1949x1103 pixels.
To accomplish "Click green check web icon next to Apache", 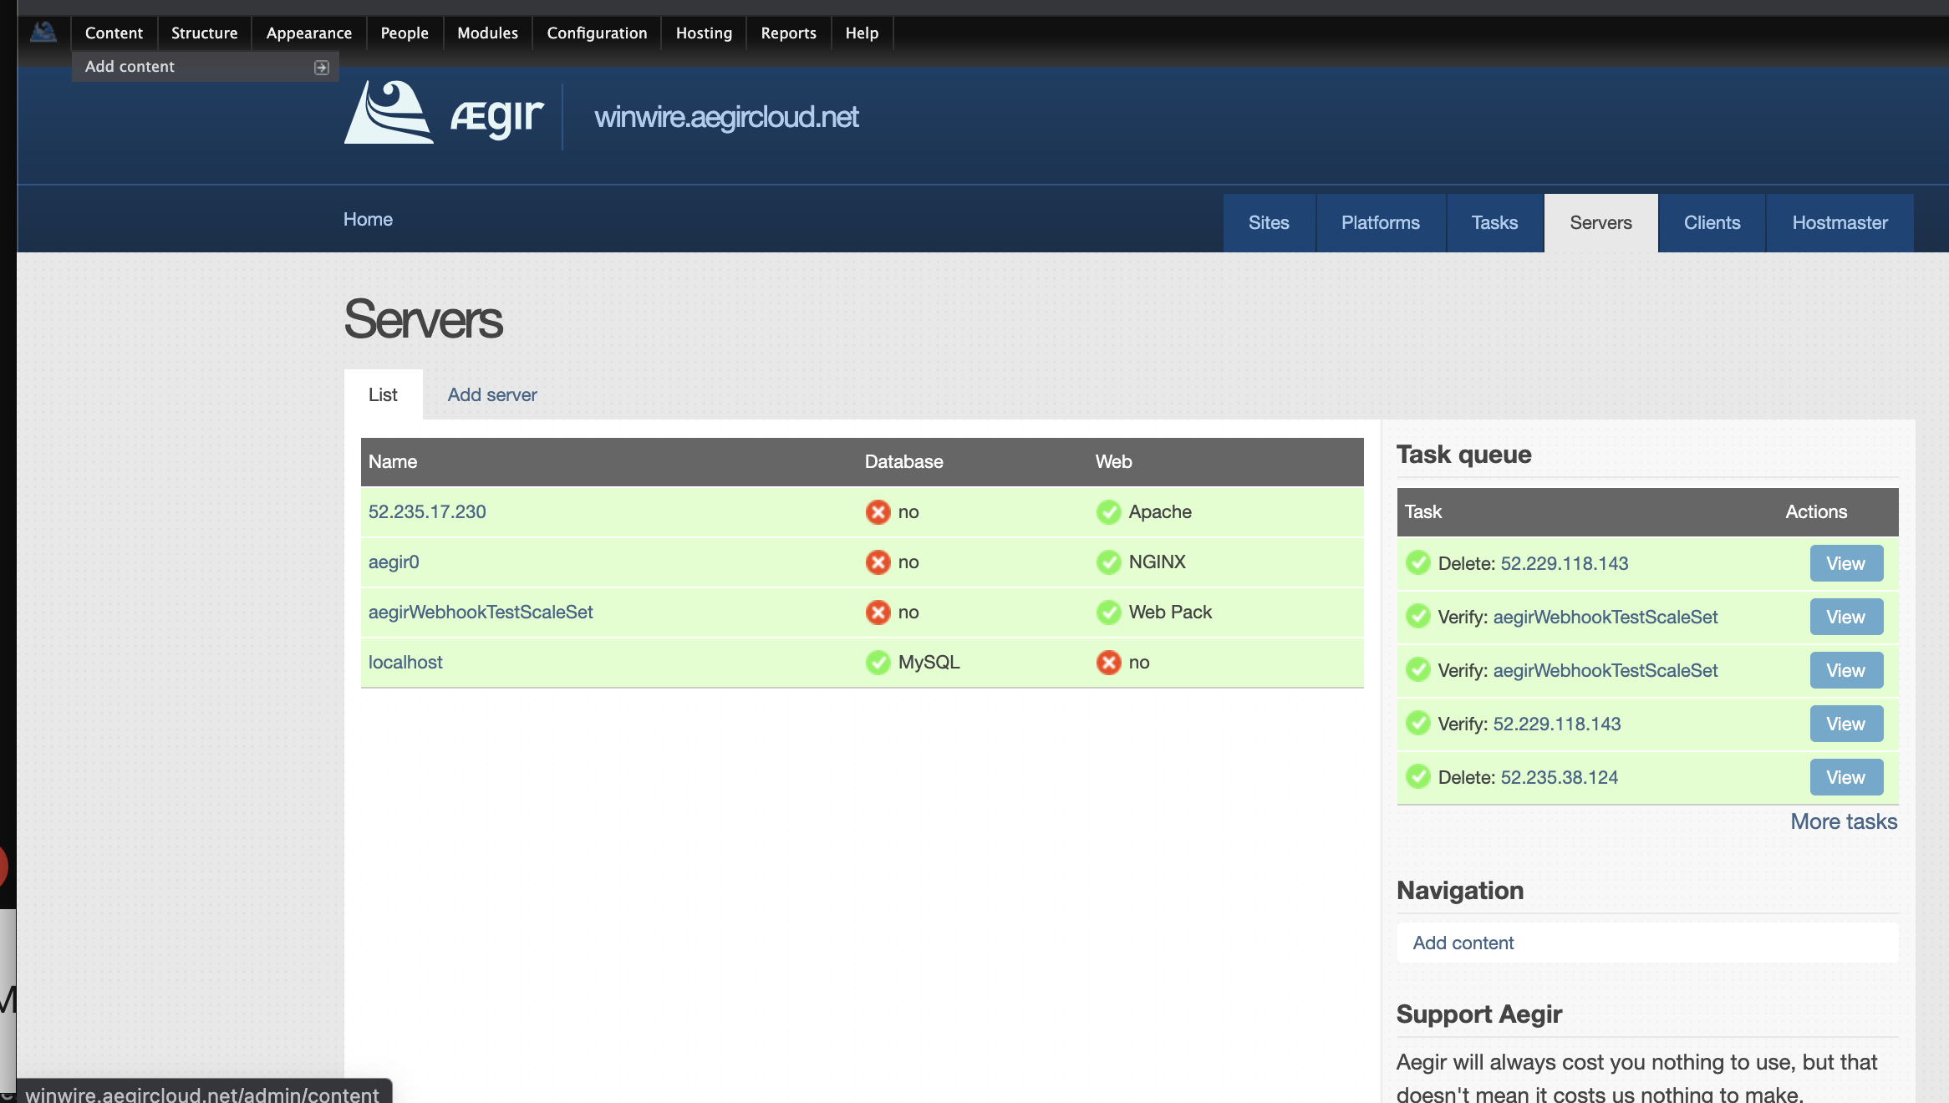I will 1108,512.
